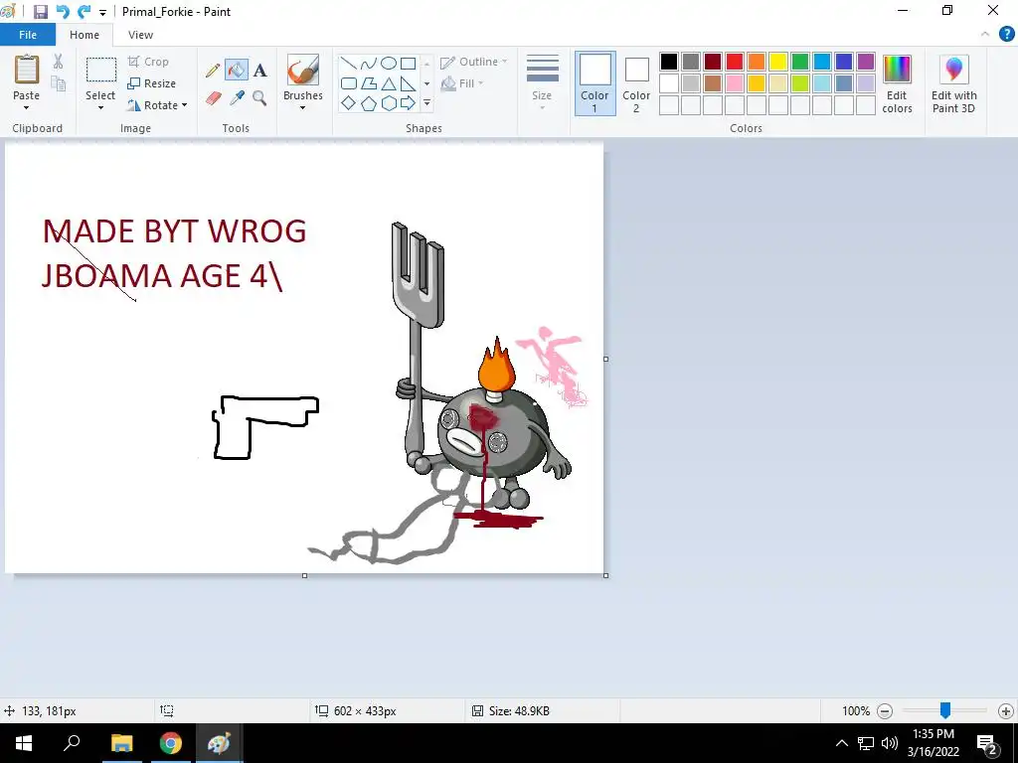1018x763 pixels.
Task: Click the volume speaker tray icon
Action: (x=890, y=743)
